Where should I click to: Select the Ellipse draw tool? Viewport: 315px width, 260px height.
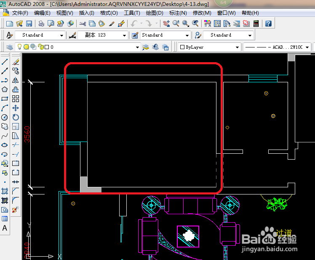point(5,145)
